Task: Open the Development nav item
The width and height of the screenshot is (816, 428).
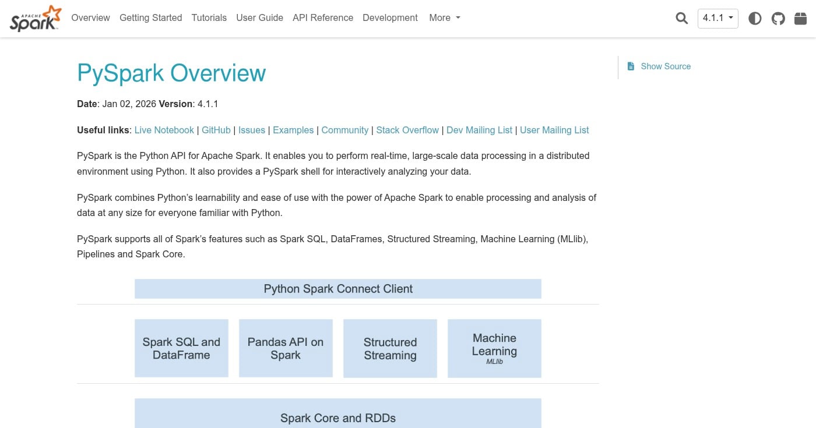Action: 390,18
